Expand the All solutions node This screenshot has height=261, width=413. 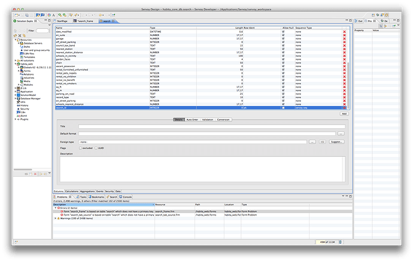[x=16, y=60]
